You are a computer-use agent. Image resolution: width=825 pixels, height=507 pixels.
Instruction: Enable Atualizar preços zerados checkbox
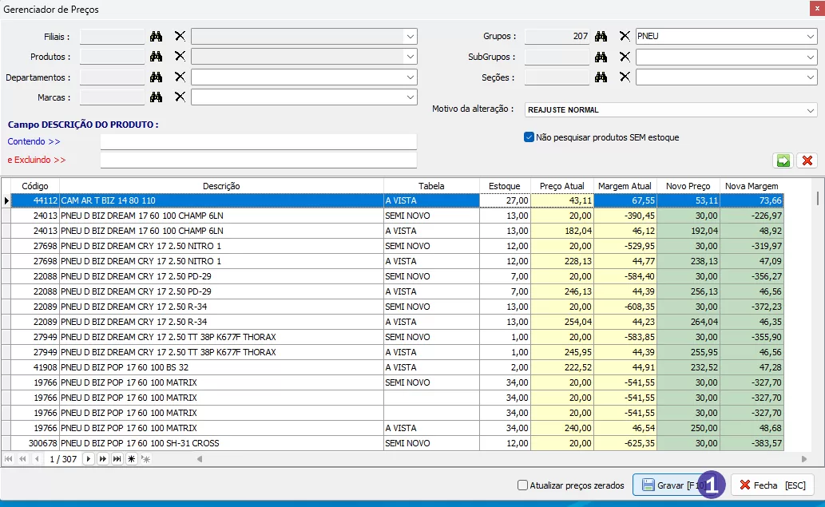pos(523,485)
